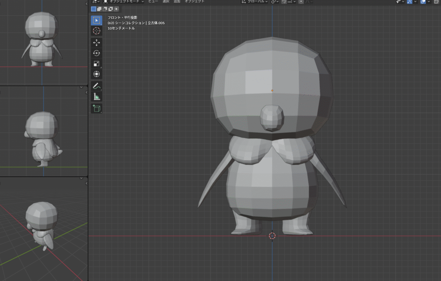Activate the 3D Cursor tool

click(x=96, y=31)
